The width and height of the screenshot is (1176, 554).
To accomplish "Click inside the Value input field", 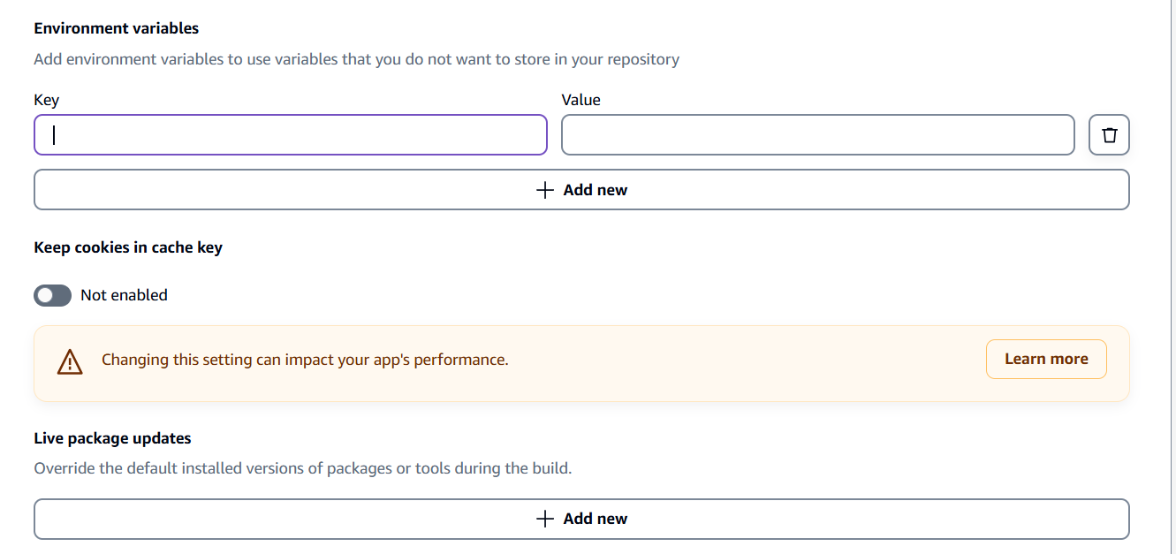I will [x=818, y=134].
